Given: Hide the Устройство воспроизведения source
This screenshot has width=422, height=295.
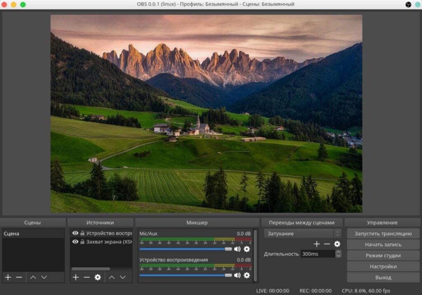Looking at the screenshot, I should 75,233.
